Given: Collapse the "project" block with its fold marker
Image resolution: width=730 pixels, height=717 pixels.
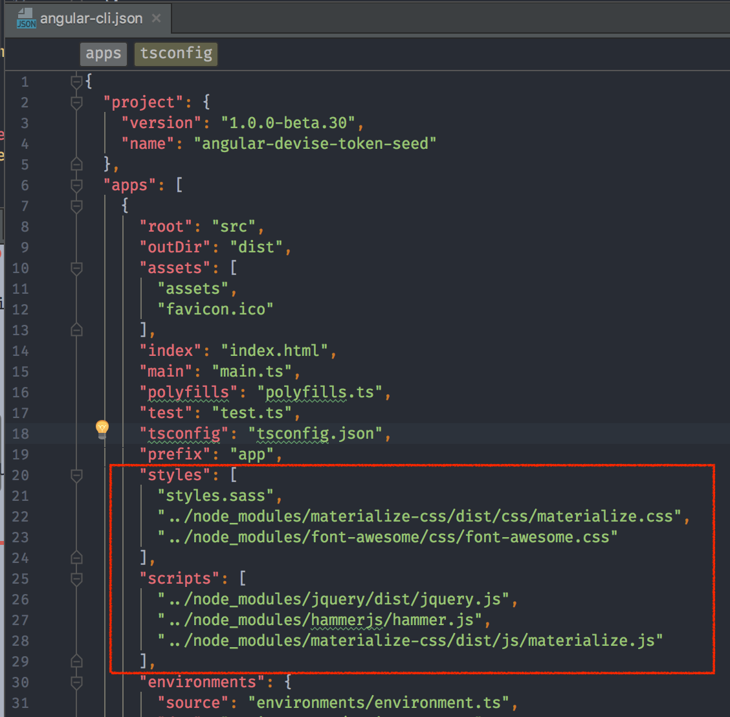Looking at the screenshot, I should [76, 102].
